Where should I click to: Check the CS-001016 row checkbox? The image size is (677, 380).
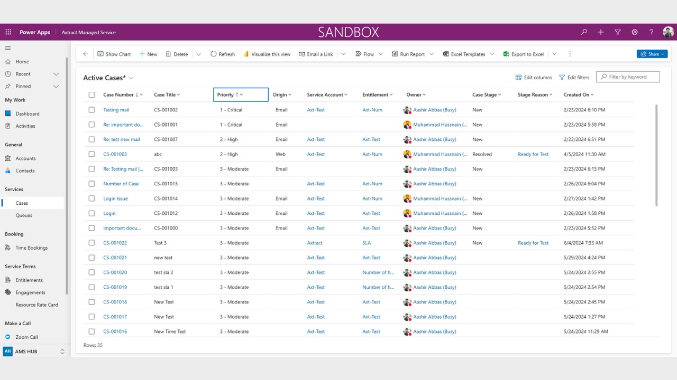92,331
